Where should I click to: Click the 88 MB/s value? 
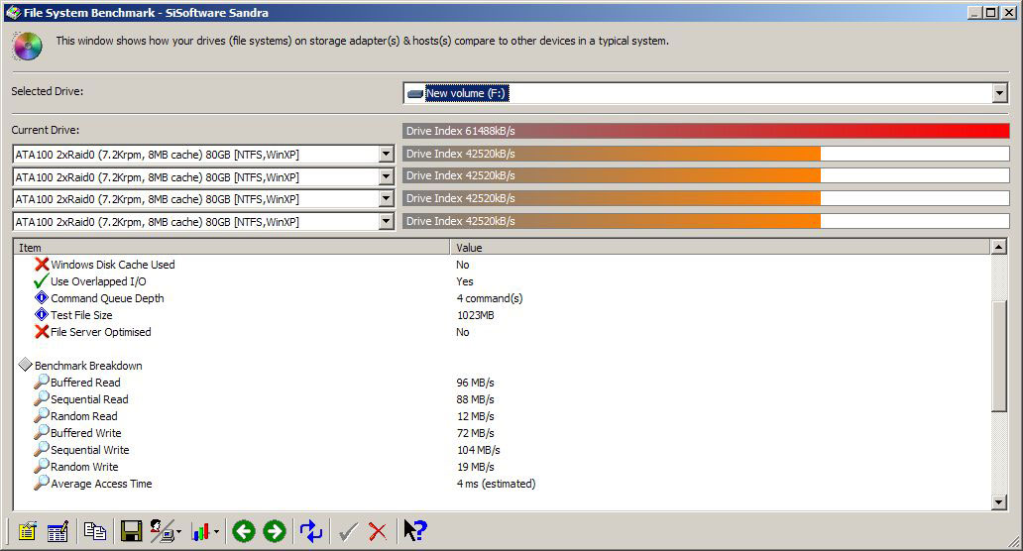tap(476, 399)
